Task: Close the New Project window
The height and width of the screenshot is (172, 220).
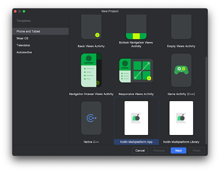Action: coord(15,11)
